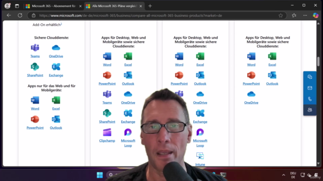Click phone icon in side contact panel

click(310, 99)
